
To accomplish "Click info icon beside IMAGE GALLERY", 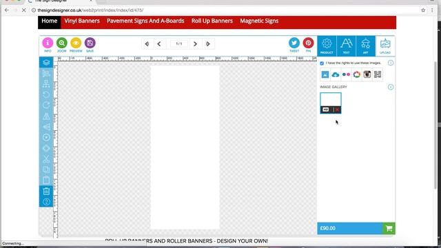I will pos(391,87).
